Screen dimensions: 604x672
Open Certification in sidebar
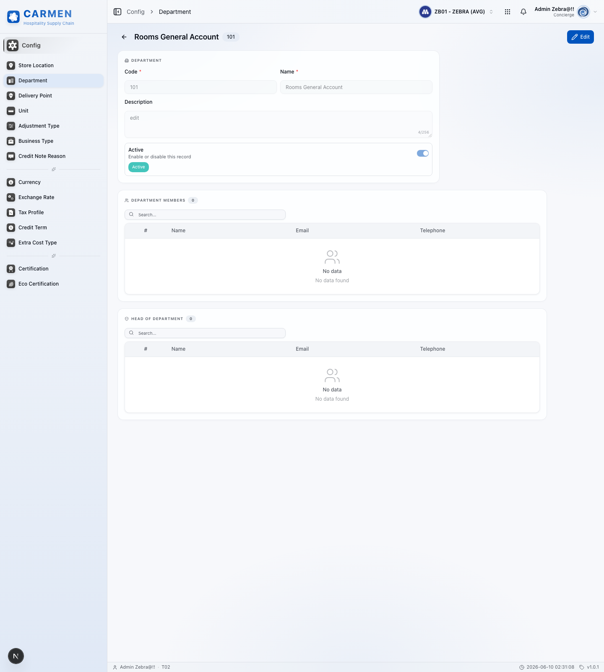(x=53, y=269)
